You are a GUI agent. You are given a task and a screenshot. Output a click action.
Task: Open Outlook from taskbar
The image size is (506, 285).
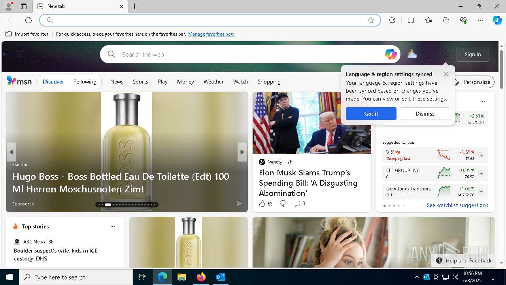pos(220,277)
